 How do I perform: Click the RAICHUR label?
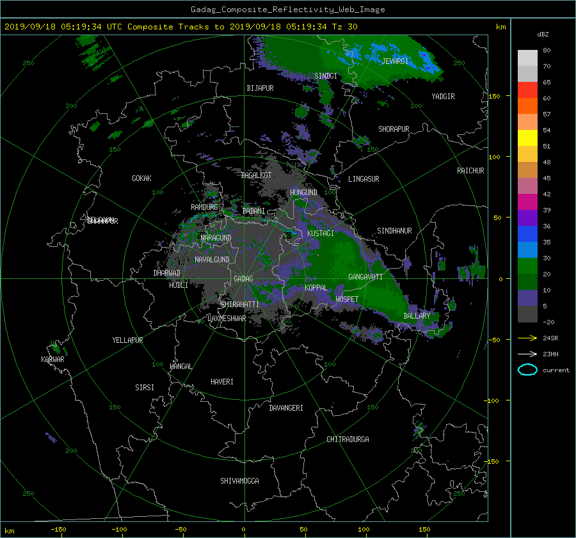click(470, 171)
